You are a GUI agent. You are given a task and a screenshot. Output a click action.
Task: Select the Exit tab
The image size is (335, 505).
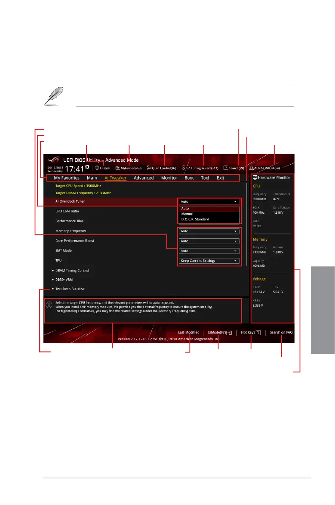(220, 178)
